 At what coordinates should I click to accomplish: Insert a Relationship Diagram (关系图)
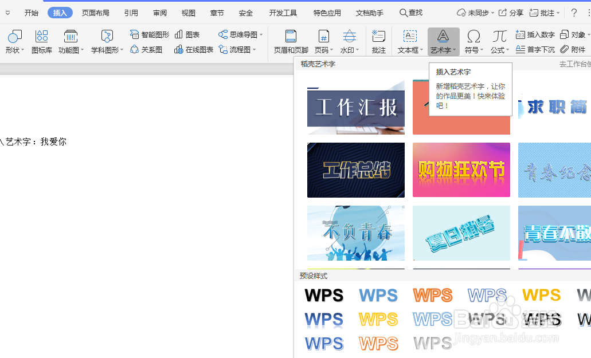click(x=146, y=50)
